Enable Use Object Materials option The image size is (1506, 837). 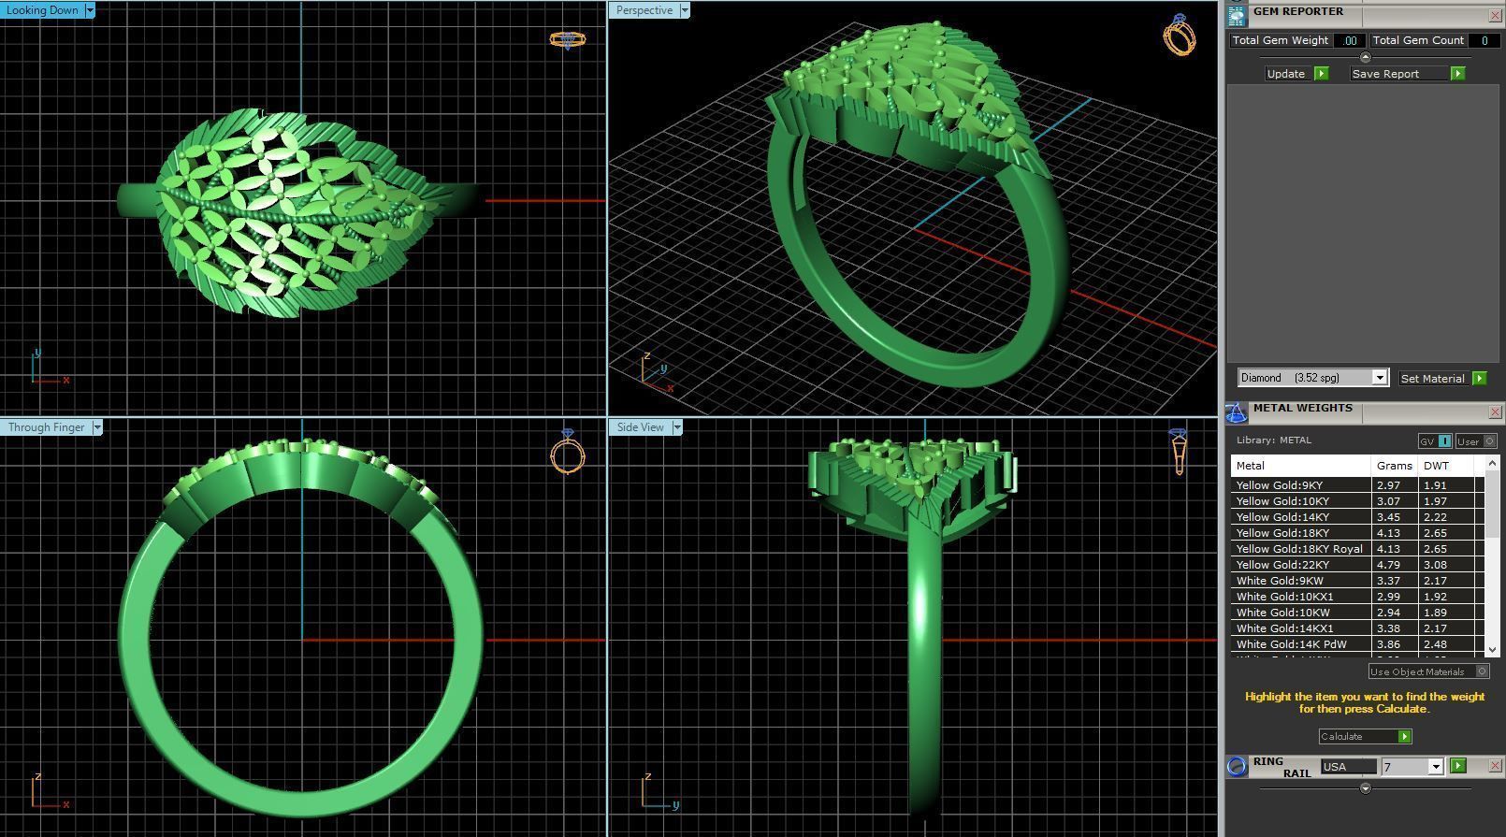tap(1428, 671)
